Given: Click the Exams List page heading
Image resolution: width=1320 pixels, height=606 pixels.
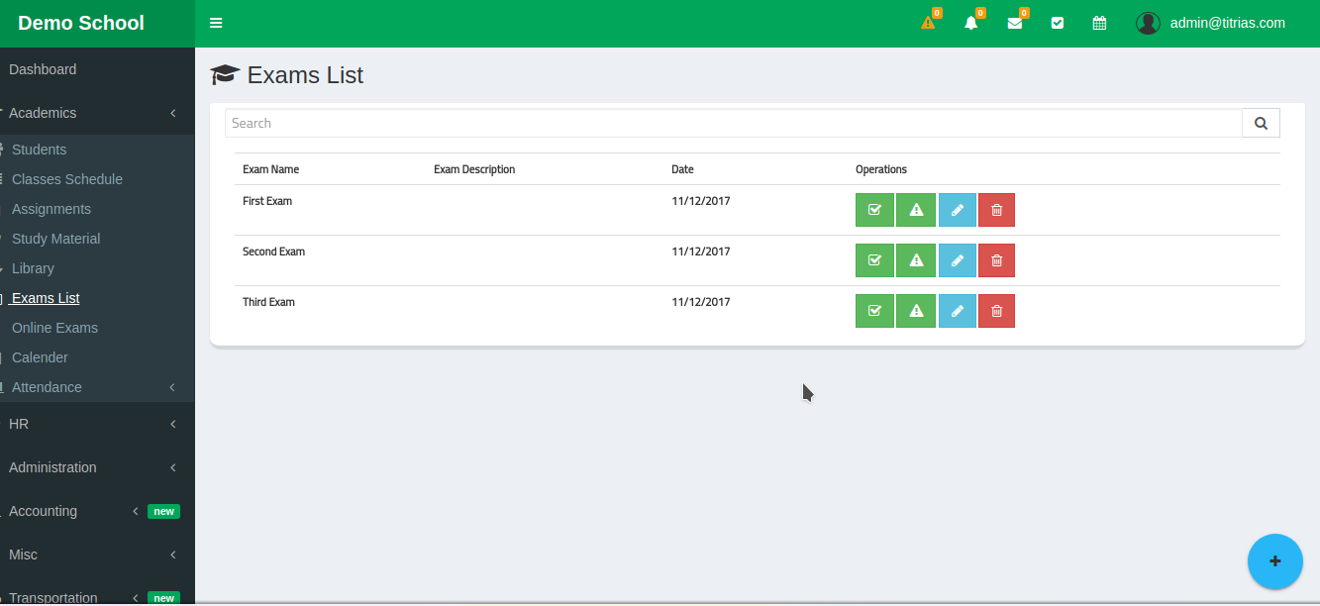Looking at the screenshot, I should pos(305,75).
